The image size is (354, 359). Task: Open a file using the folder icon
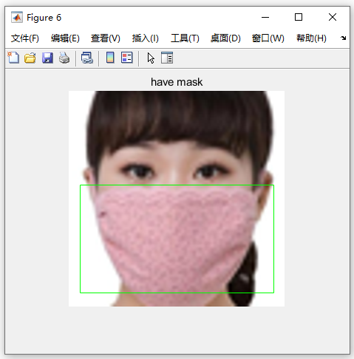click(x=30, y=58)
